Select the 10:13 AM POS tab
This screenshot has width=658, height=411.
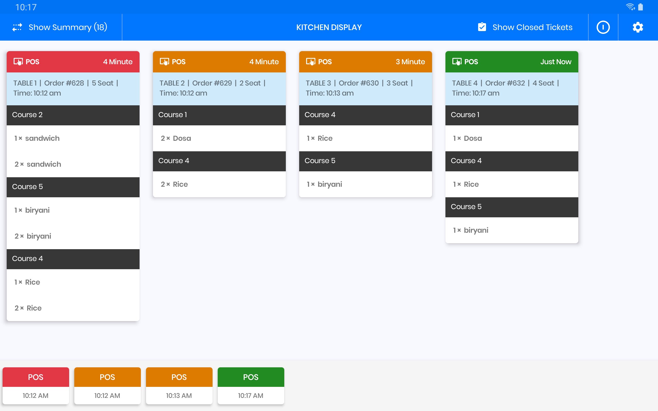(x=179, y=386)
